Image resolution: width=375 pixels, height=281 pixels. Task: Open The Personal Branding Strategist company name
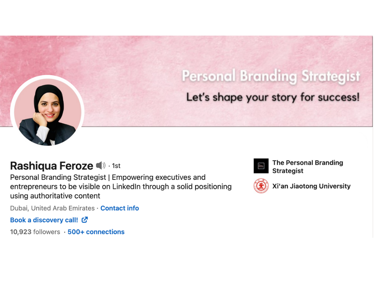tap(308, 167)
